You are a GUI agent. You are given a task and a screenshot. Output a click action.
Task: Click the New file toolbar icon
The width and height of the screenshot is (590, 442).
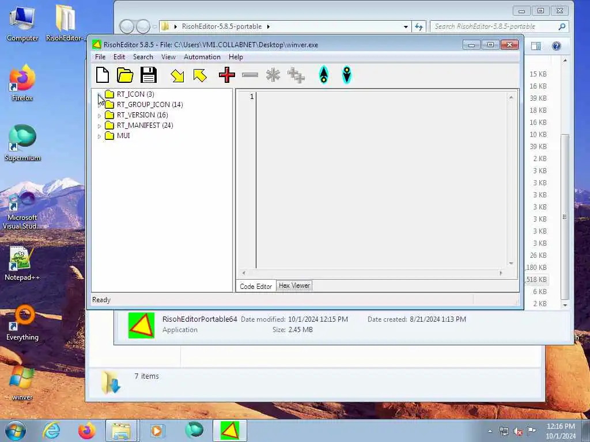[x=103, y=75]
